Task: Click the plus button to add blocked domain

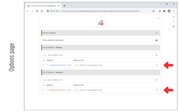Action: pyautogui.click(x=156, y=80)
